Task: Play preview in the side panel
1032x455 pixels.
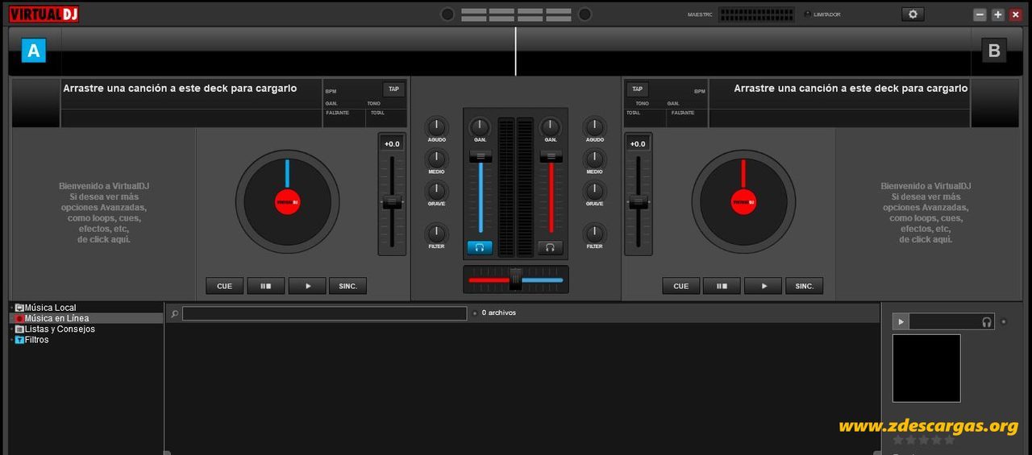Action: pos(901,321)
